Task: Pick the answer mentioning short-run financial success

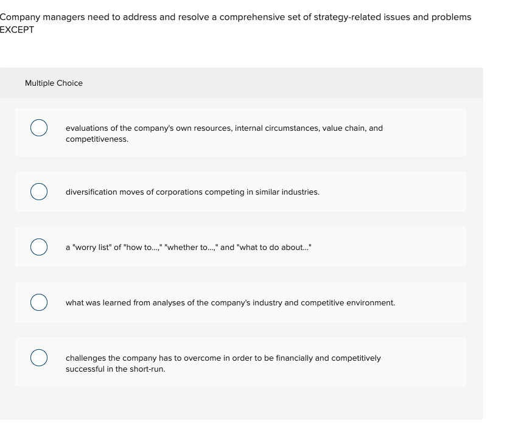Action: pos(223,363)
